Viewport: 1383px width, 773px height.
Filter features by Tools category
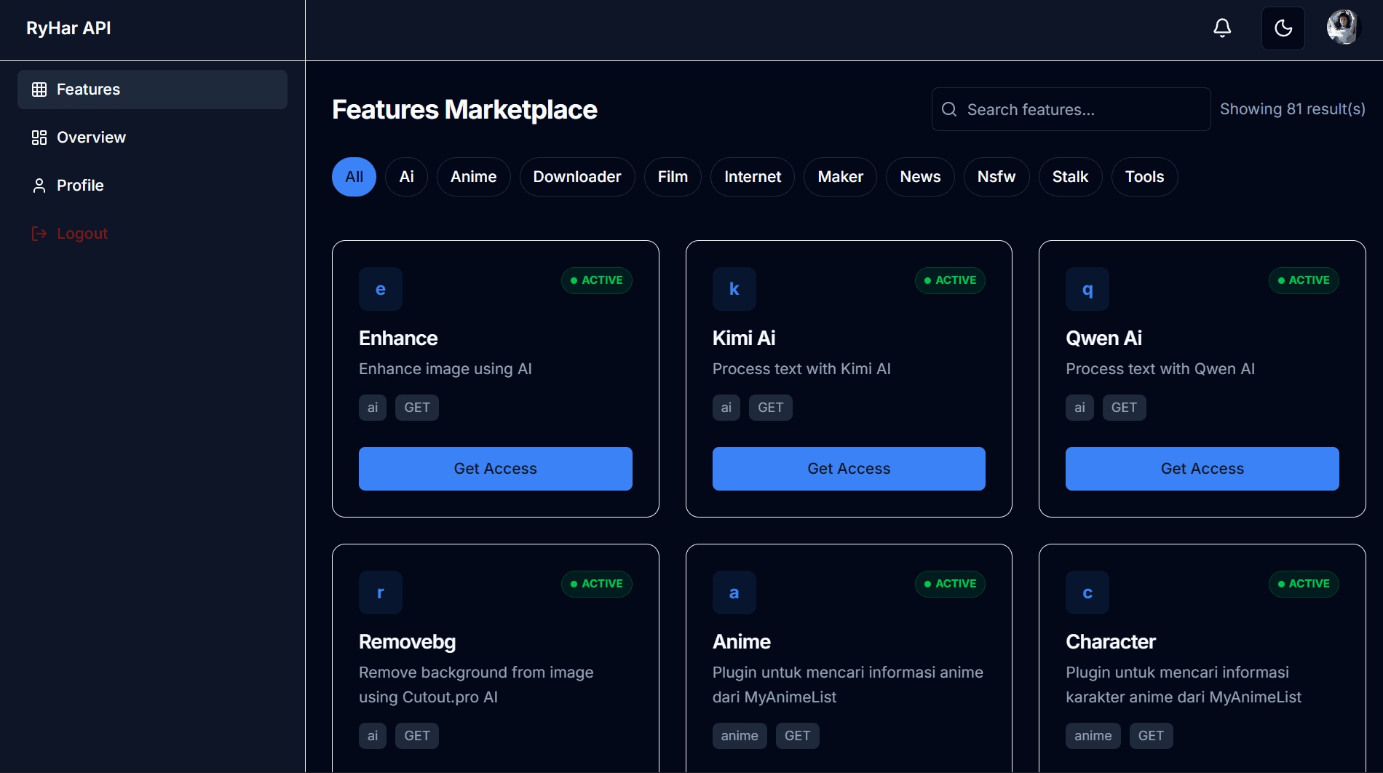[x=1144, y=177]
